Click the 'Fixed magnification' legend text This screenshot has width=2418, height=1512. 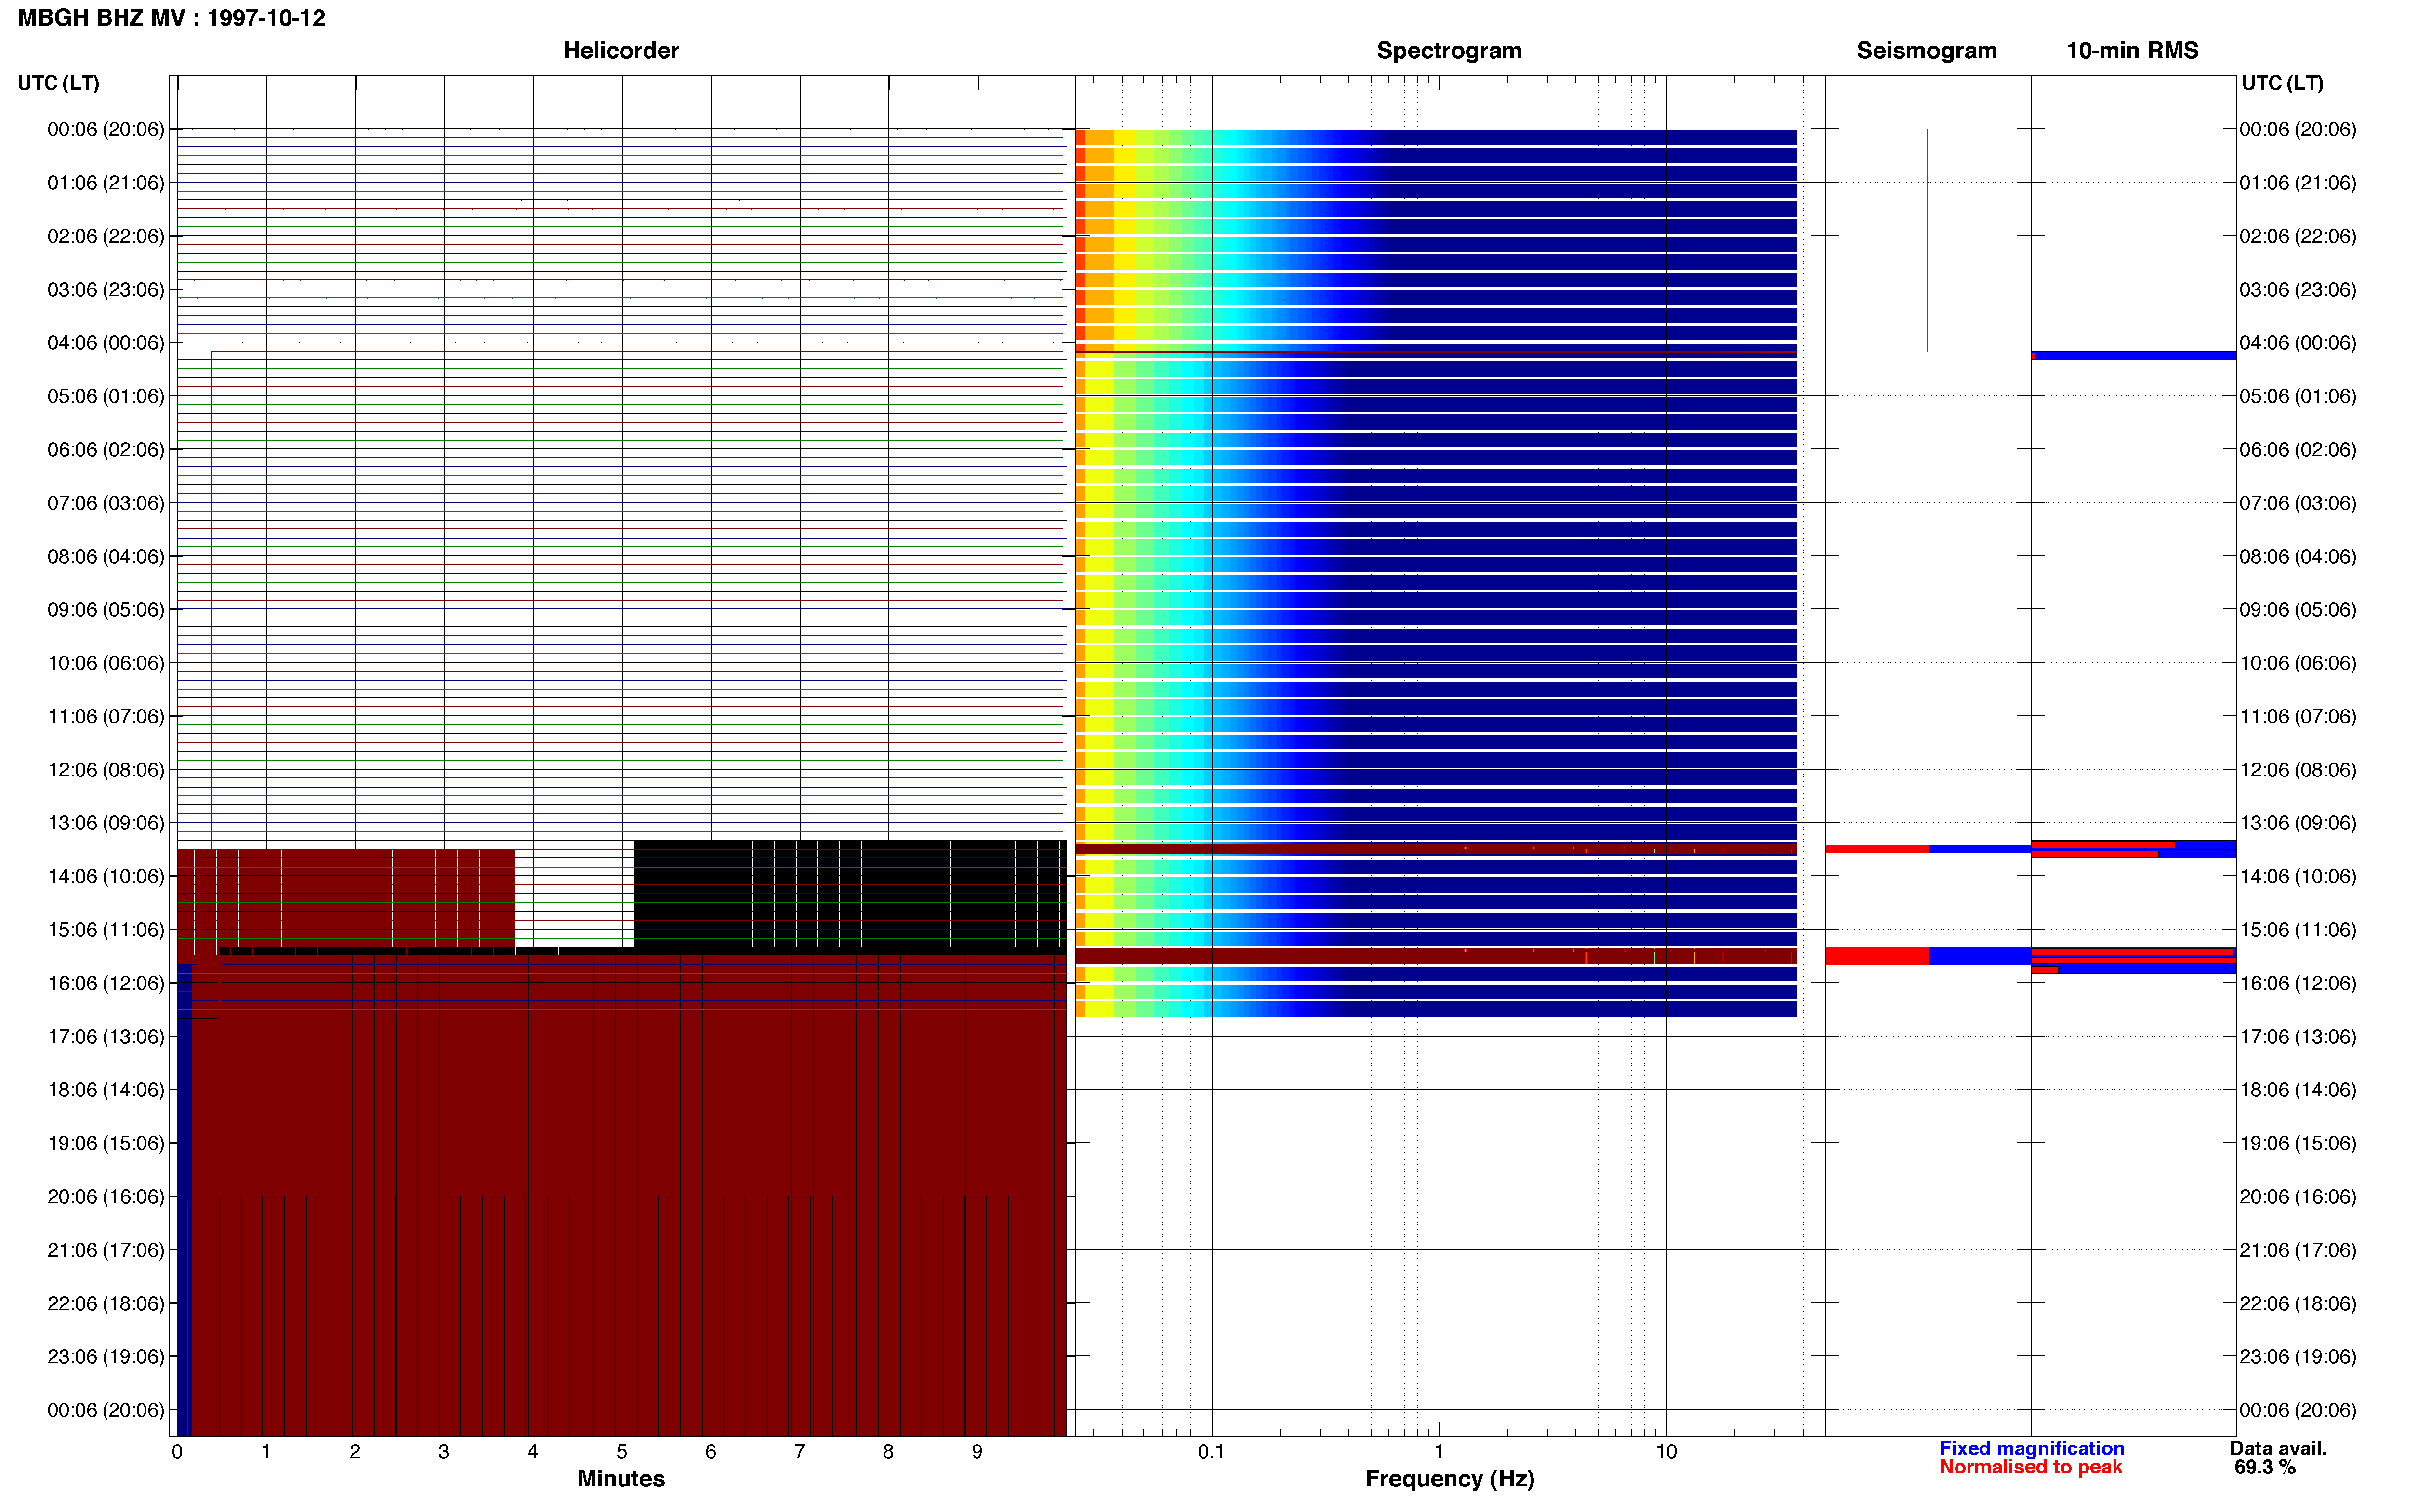(2031, 1448)
